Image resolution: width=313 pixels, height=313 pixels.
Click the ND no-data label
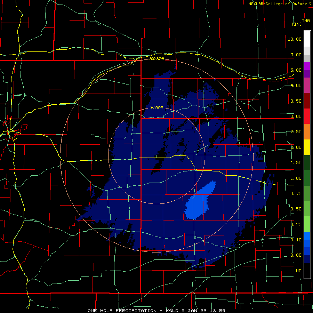[x=299, y=271]
